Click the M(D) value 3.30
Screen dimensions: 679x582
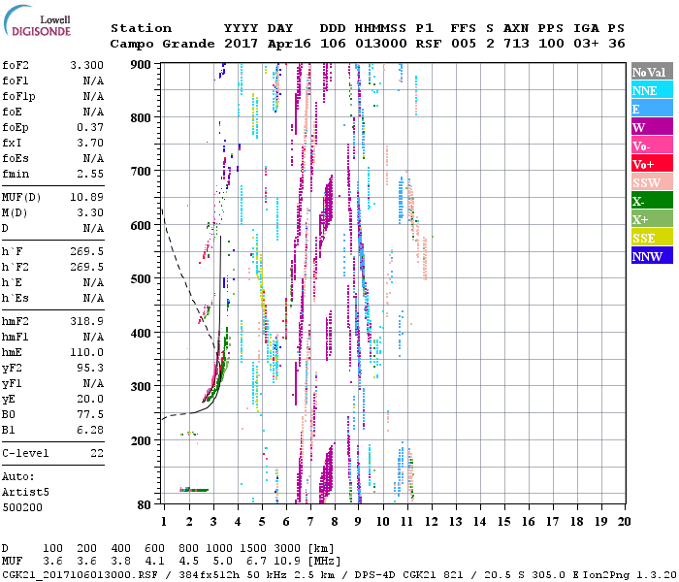90,213
